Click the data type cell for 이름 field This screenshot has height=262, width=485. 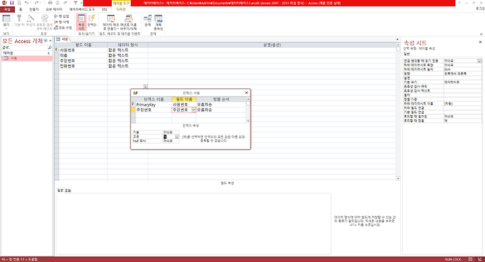click(127, 55)
